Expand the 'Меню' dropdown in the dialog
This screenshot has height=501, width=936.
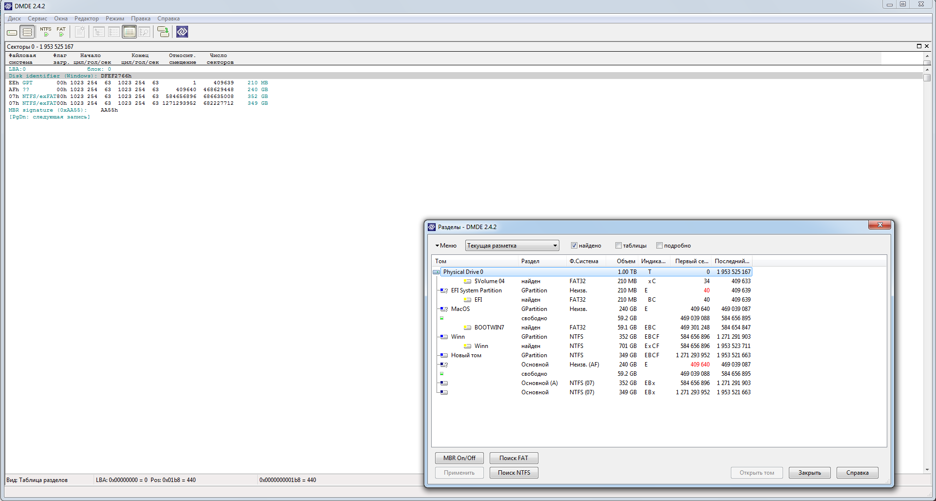click(x=446, y=246)
